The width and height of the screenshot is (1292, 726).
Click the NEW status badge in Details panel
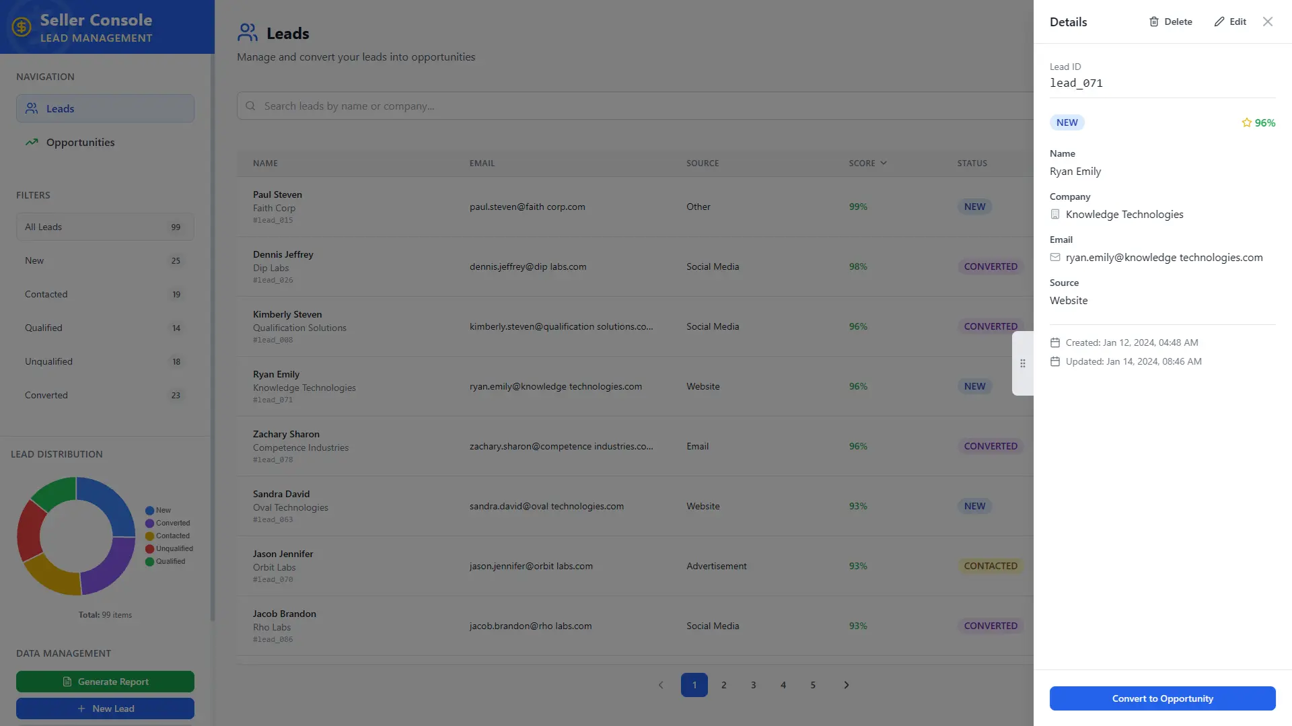pyautogui.click(x=1067, y=122)
